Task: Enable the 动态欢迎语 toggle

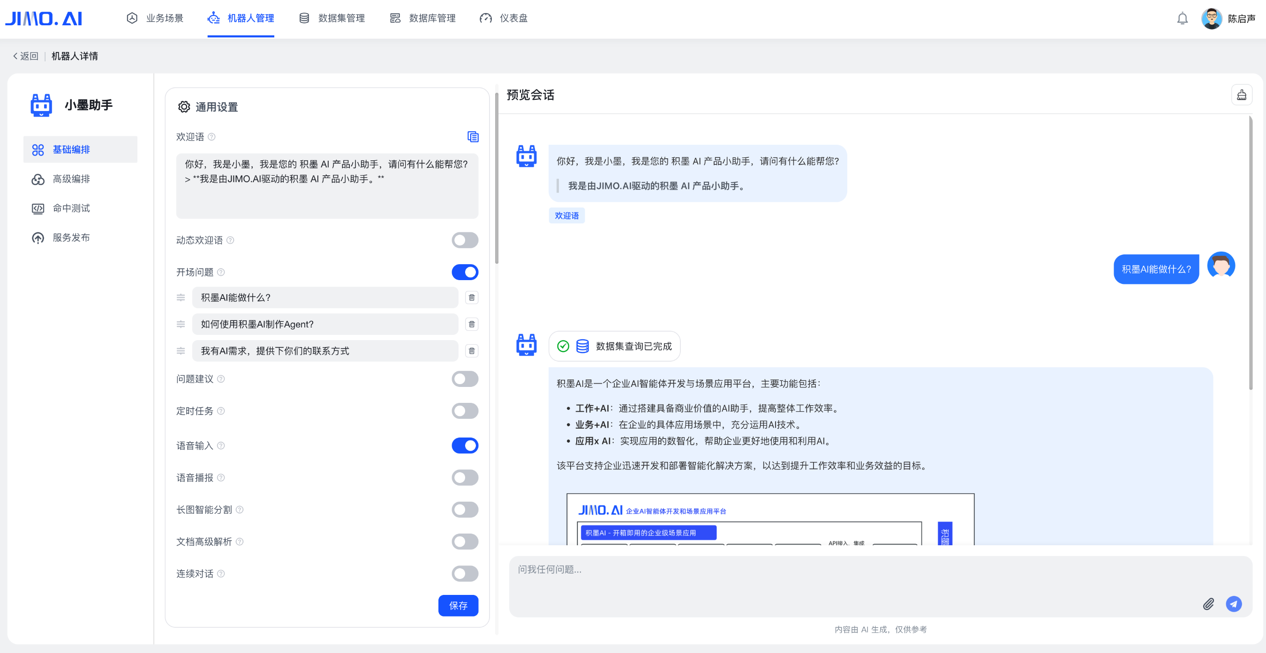Action: 464,240
